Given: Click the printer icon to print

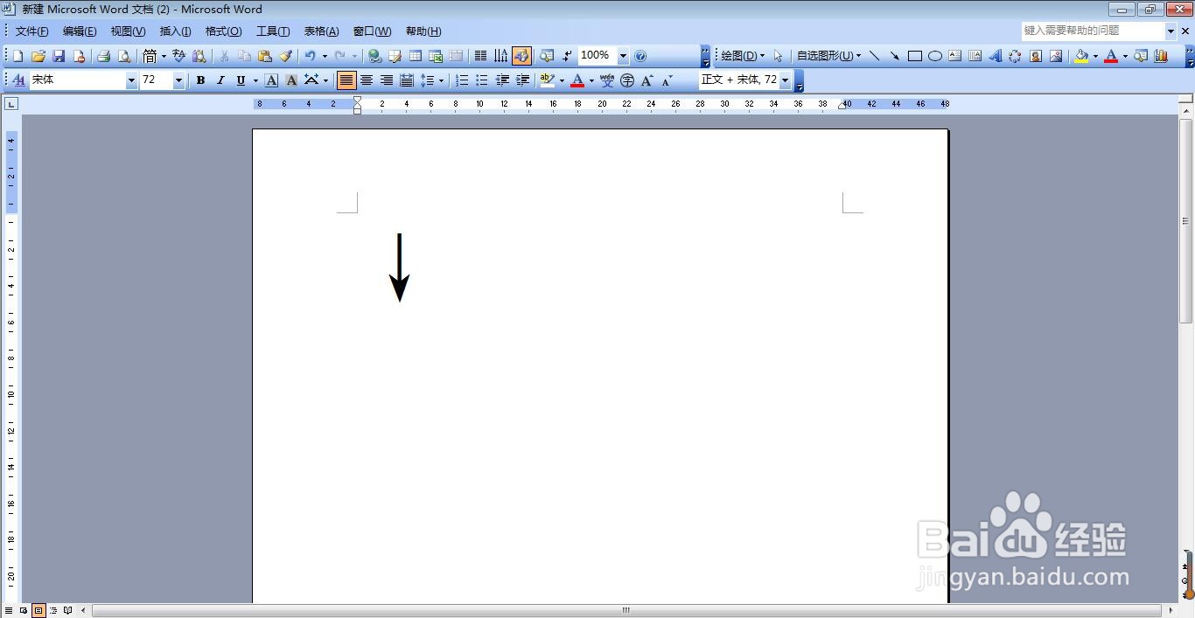Looking at the screenshot, I should (x=103, y=56).
